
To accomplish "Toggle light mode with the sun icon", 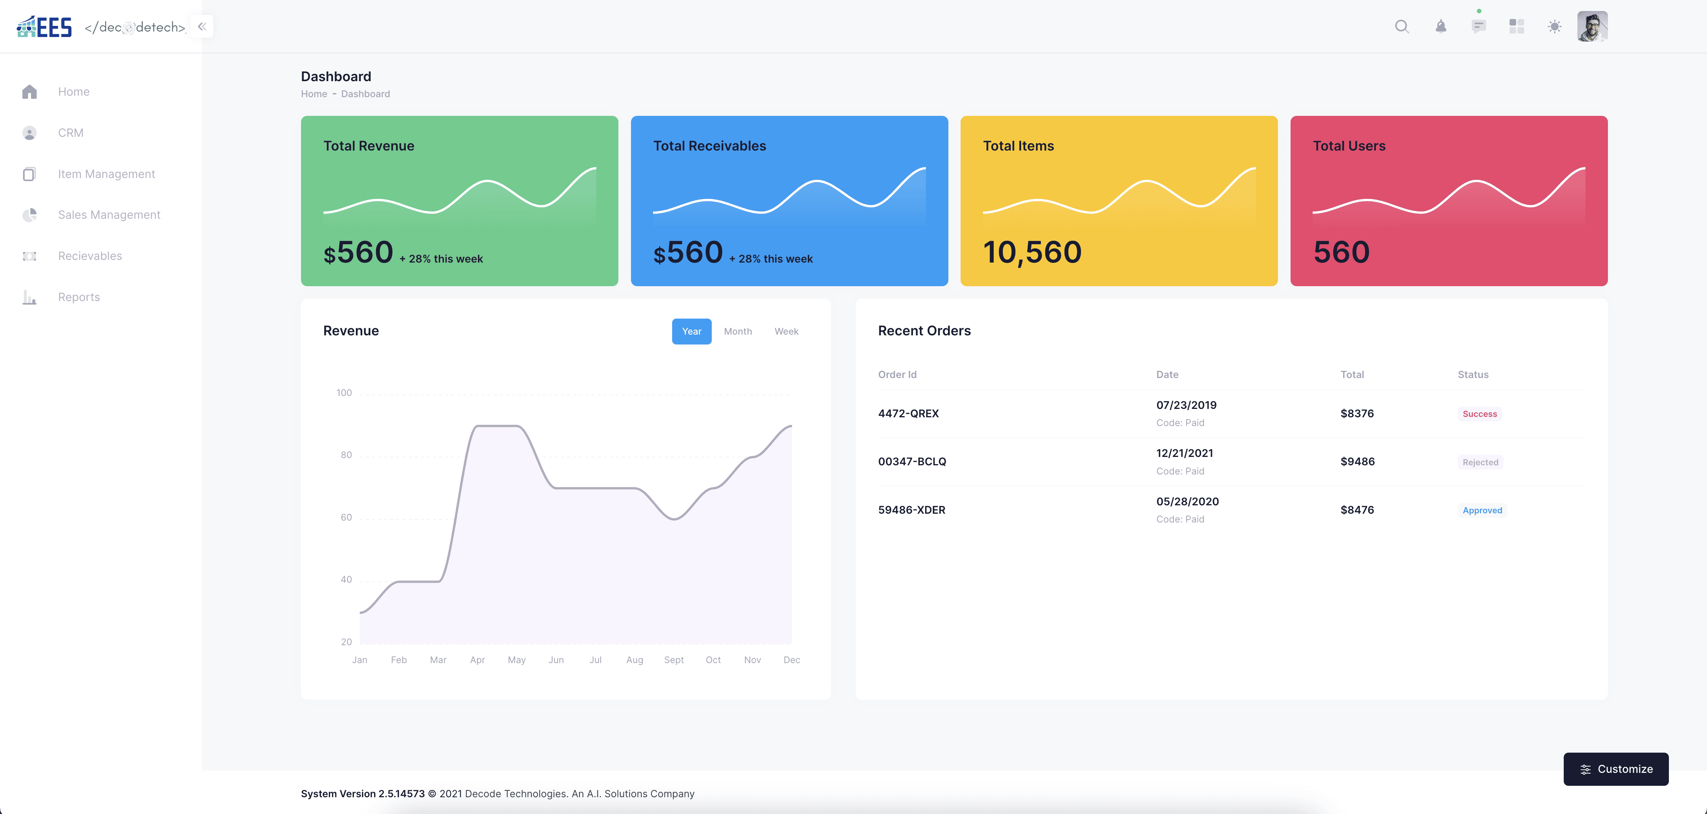I will (1554, 27).
